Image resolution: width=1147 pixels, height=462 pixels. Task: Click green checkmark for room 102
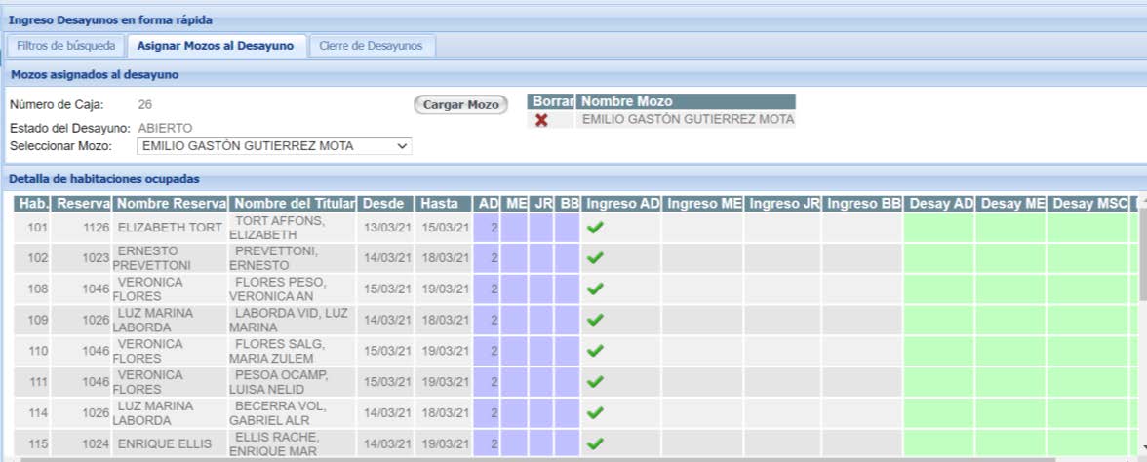[x=595, y=258]
